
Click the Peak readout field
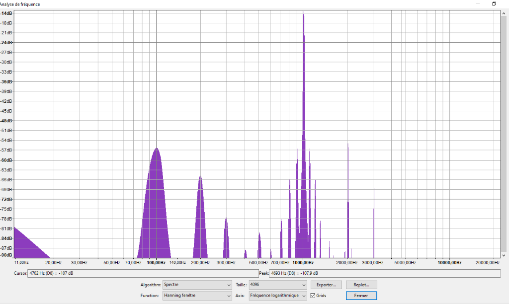[384, 273]
